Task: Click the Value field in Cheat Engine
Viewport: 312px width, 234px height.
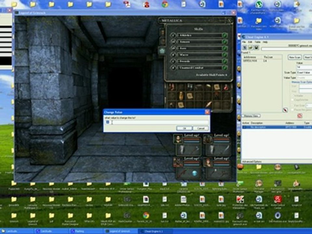Action: (x=304, y=67)
